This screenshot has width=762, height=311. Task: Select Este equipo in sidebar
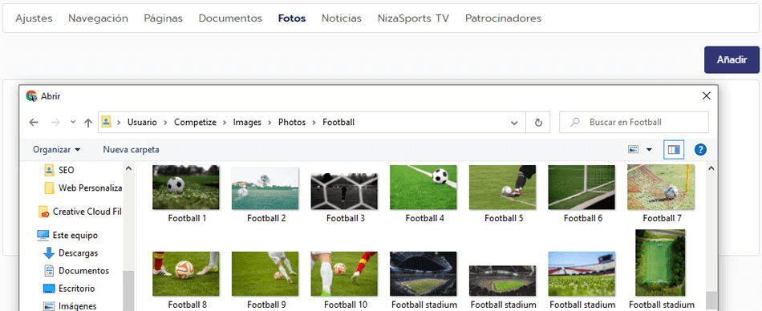[x=67, y=235]
